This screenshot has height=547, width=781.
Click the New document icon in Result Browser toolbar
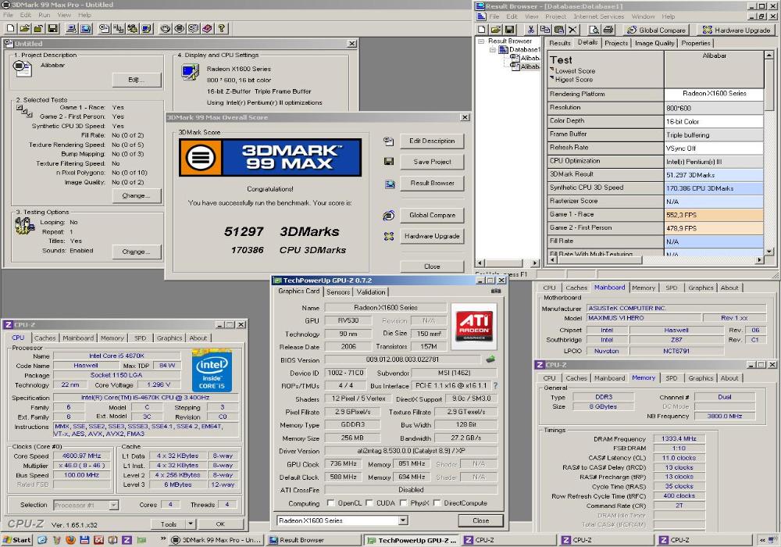tap(482, 30)
